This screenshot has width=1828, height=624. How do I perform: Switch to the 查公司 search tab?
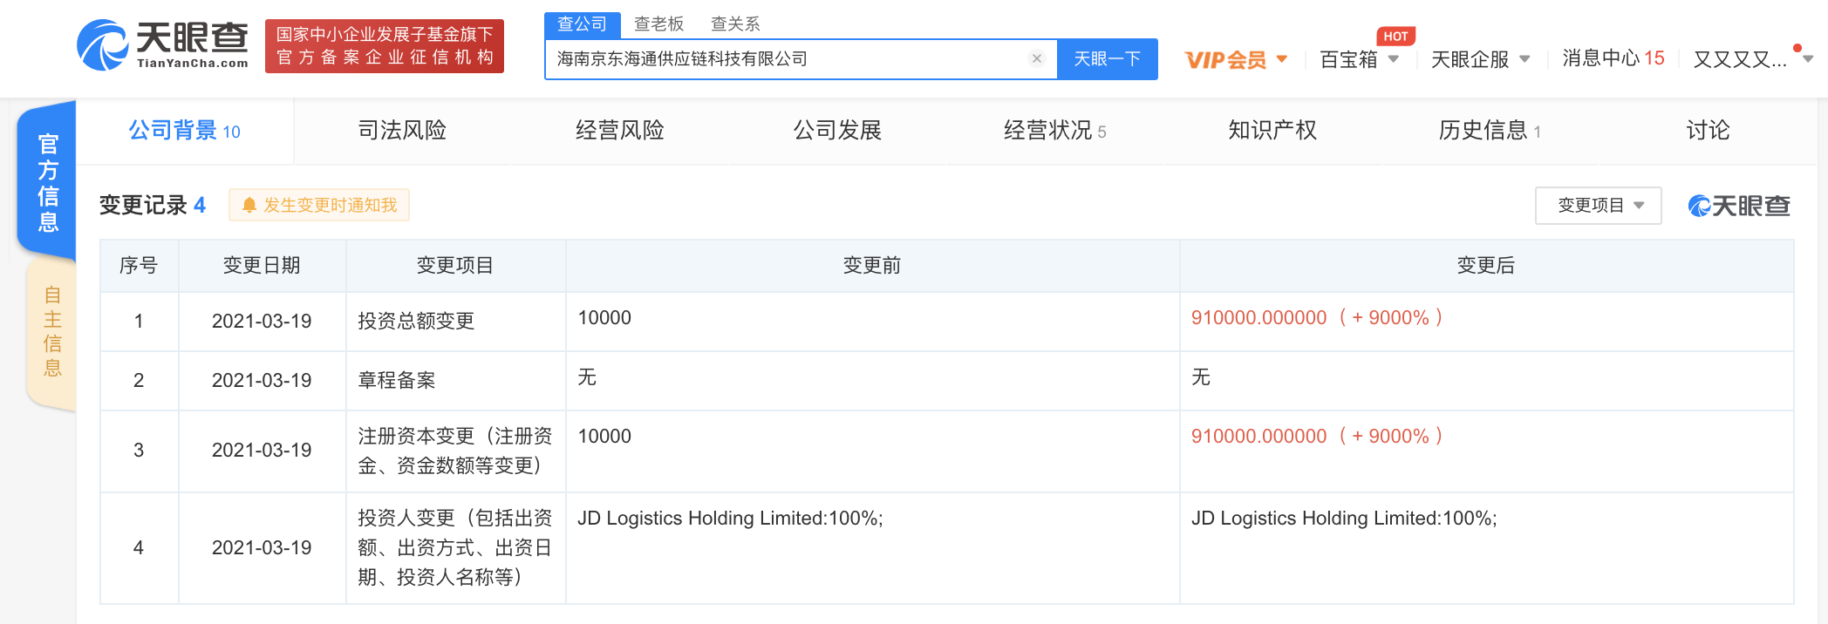click(582, 24)
